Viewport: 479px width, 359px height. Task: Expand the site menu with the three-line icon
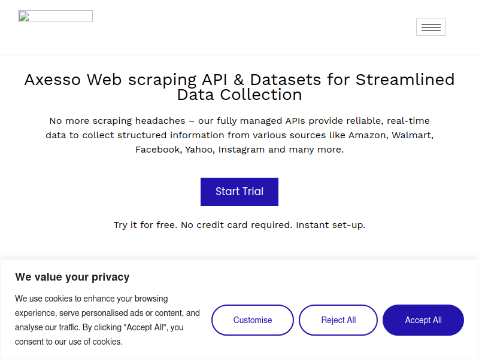click(x=431, y=27)
